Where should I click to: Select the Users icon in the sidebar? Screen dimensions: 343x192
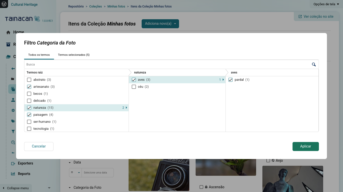(13, 100)
